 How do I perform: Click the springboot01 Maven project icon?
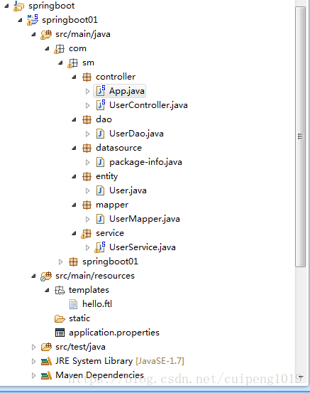tap(33, 20)
